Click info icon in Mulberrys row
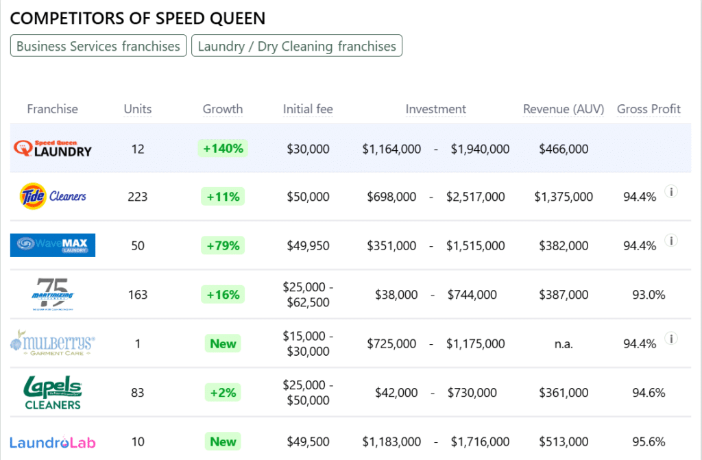Screen dimensions: 702x460 [x=670, y=338]
